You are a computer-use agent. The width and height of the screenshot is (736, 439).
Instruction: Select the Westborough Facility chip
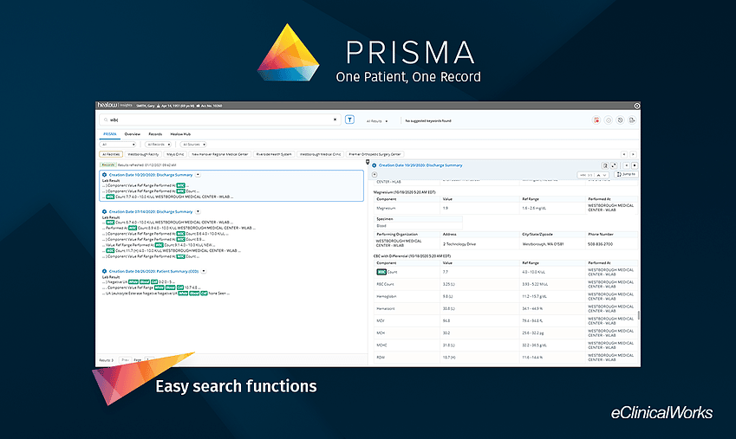click(143, 154)
